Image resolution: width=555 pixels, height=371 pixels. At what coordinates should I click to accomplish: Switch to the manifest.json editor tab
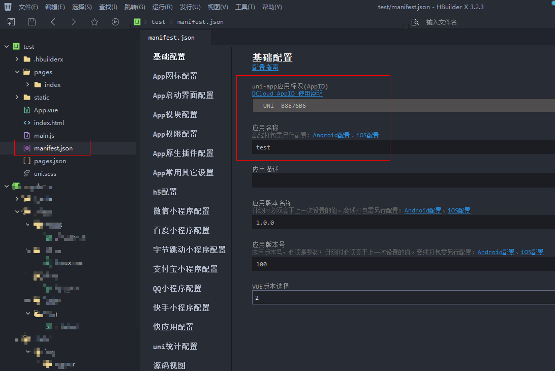click(171, 37)
